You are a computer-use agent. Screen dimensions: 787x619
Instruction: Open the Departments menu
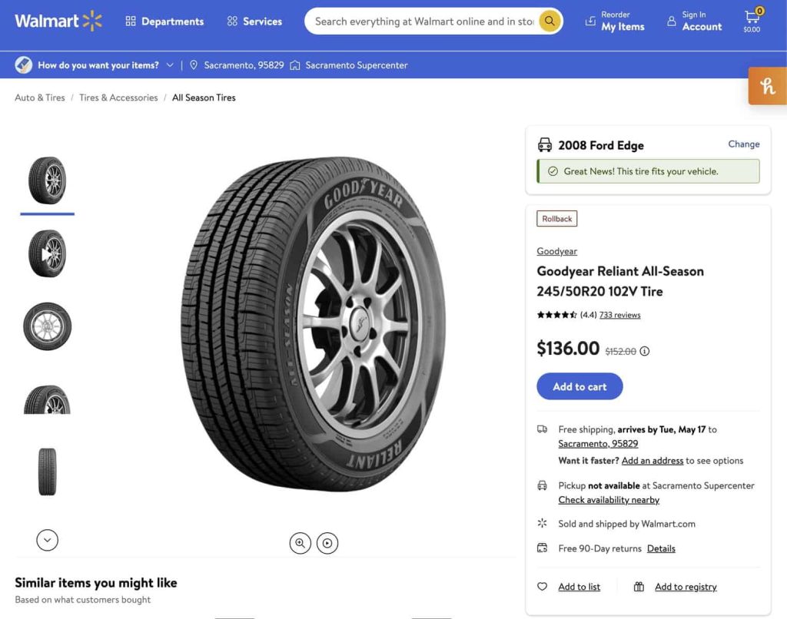[164, 22]
